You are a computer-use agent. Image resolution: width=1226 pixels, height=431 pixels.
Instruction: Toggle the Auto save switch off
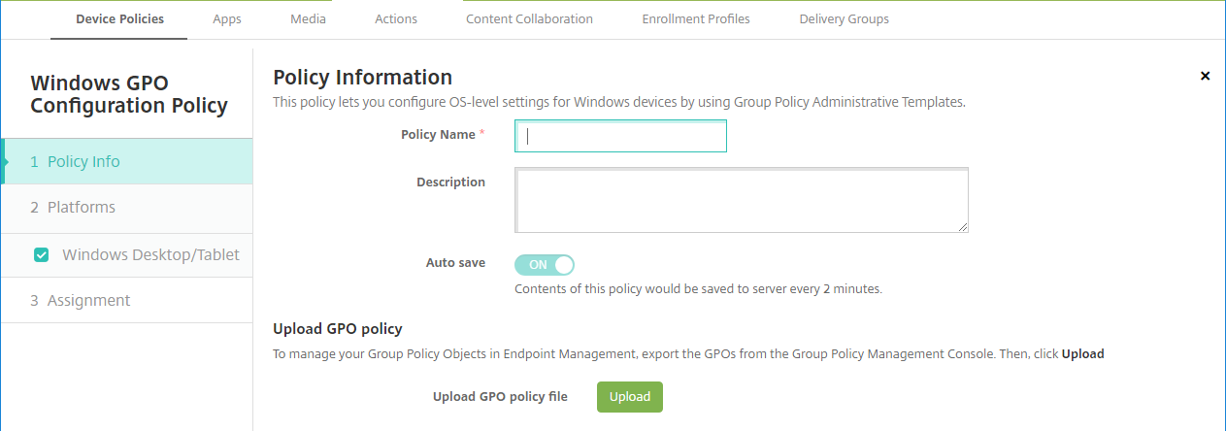point(545,264)
